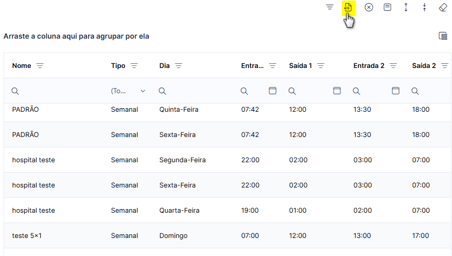Click the circled X clear icon
The width and height of the screenshot is (452, 256).
click(369, 7)
